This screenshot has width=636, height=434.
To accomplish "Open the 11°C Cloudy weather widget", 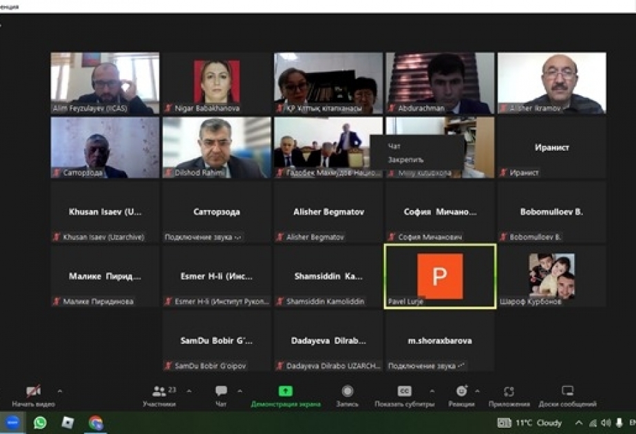I will (x=529, y=423).
